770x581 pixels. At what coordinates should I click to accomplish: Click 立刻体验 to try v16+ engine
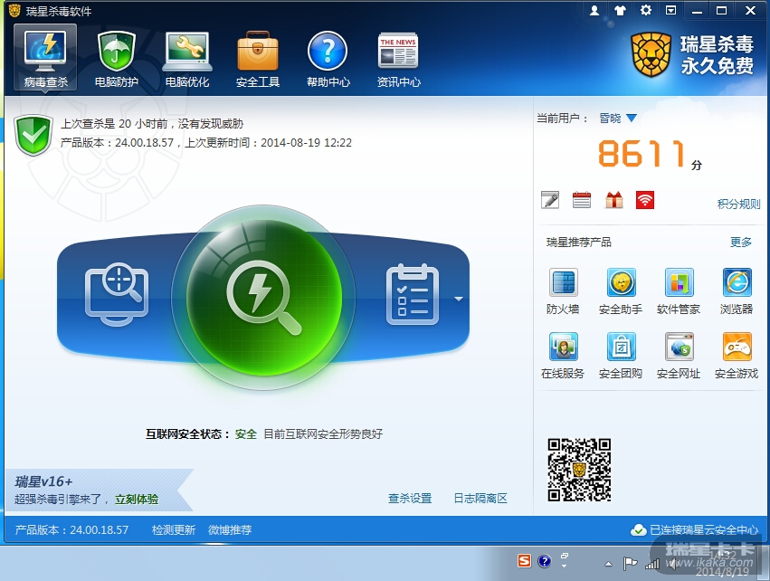(137, 500)
